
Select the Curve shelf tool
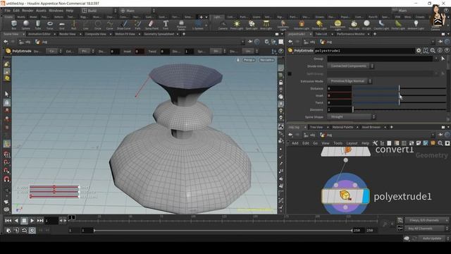(x=110, y=25)
